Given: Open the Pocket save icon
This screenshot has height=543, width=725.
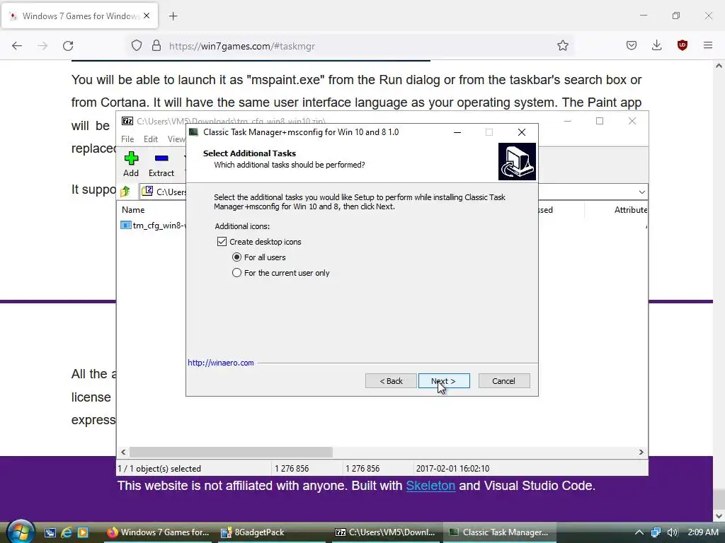Looking at the screenshot, I should pos(632,45).
